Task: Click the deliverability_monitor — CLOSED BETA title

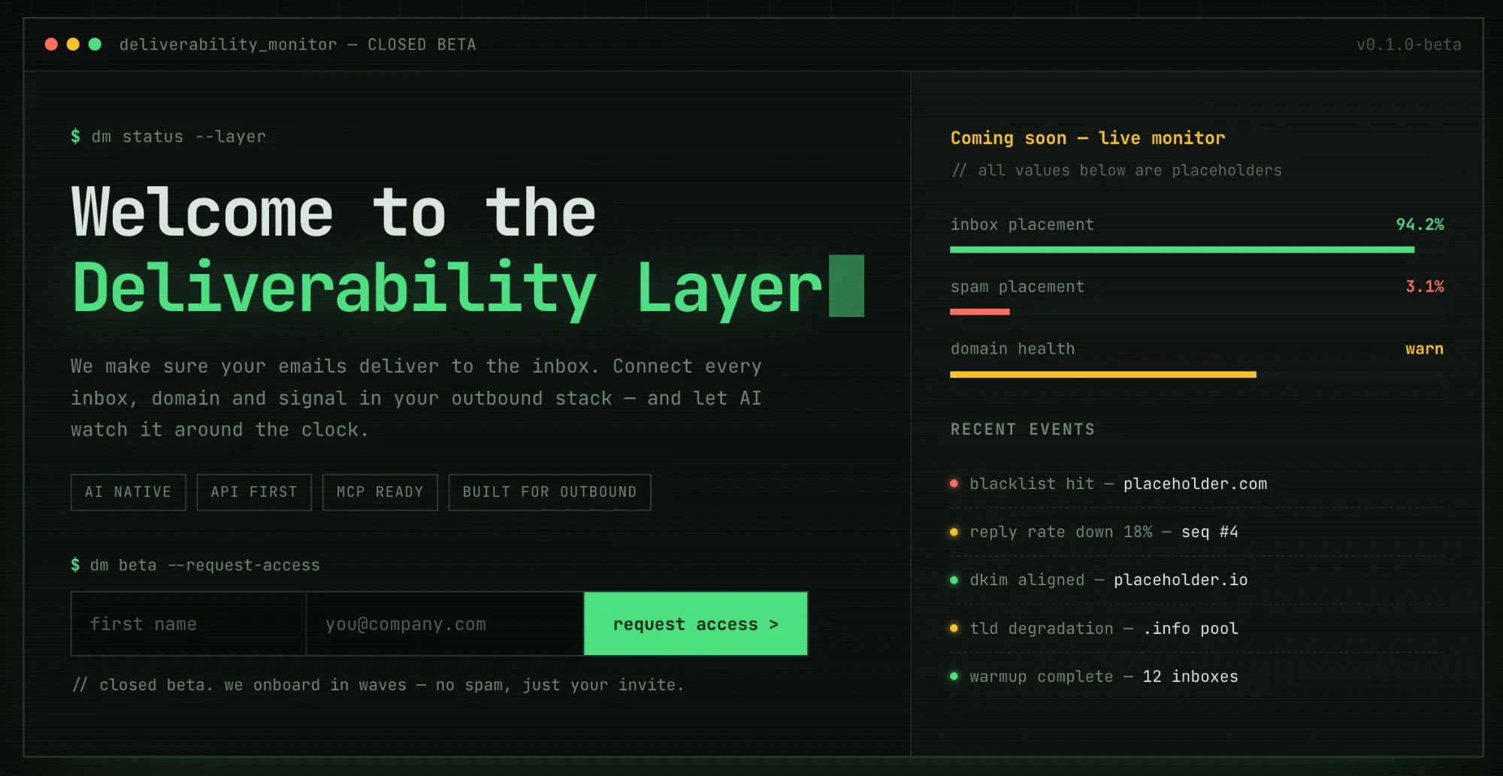Action: (298, 44)
